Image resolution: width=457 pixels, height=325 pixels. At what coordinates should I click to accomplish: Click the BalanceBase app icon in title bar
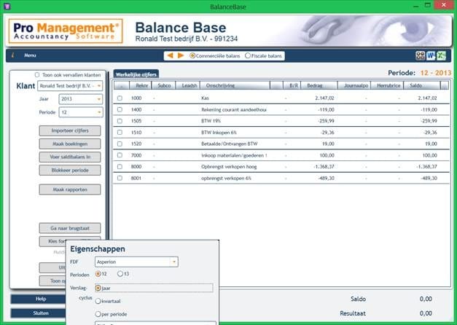[x=7, y=6]
